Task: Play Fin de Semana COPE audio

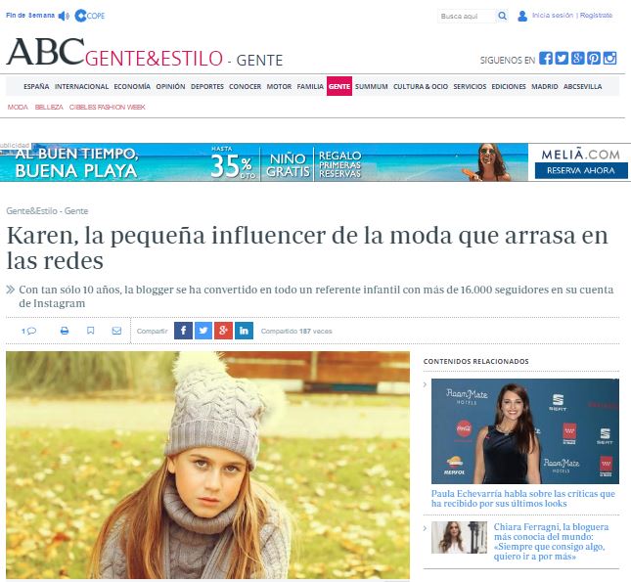Action: pos(64,16)
